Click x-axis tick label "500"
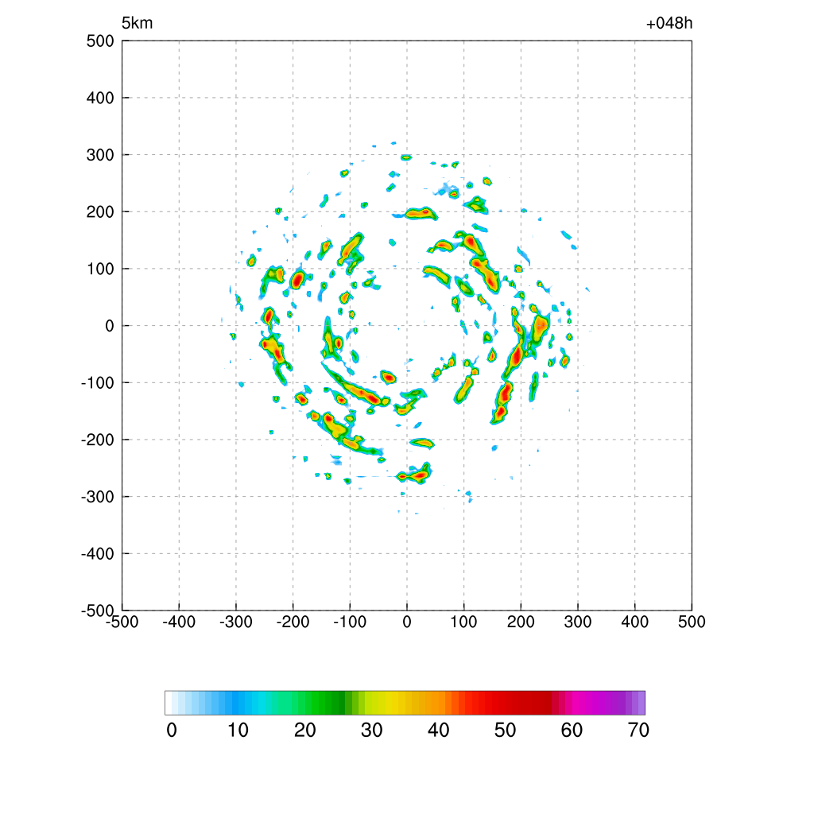Image resolution: width=814 pixels, height=814 pixels. pyautogui.click(x=692, y=622)
